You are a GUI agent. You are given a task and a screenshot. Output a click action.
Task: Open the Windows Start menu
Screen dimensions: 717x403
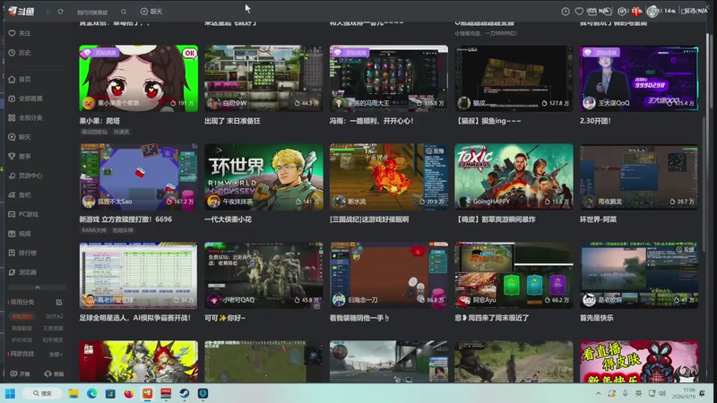[10, 393]
